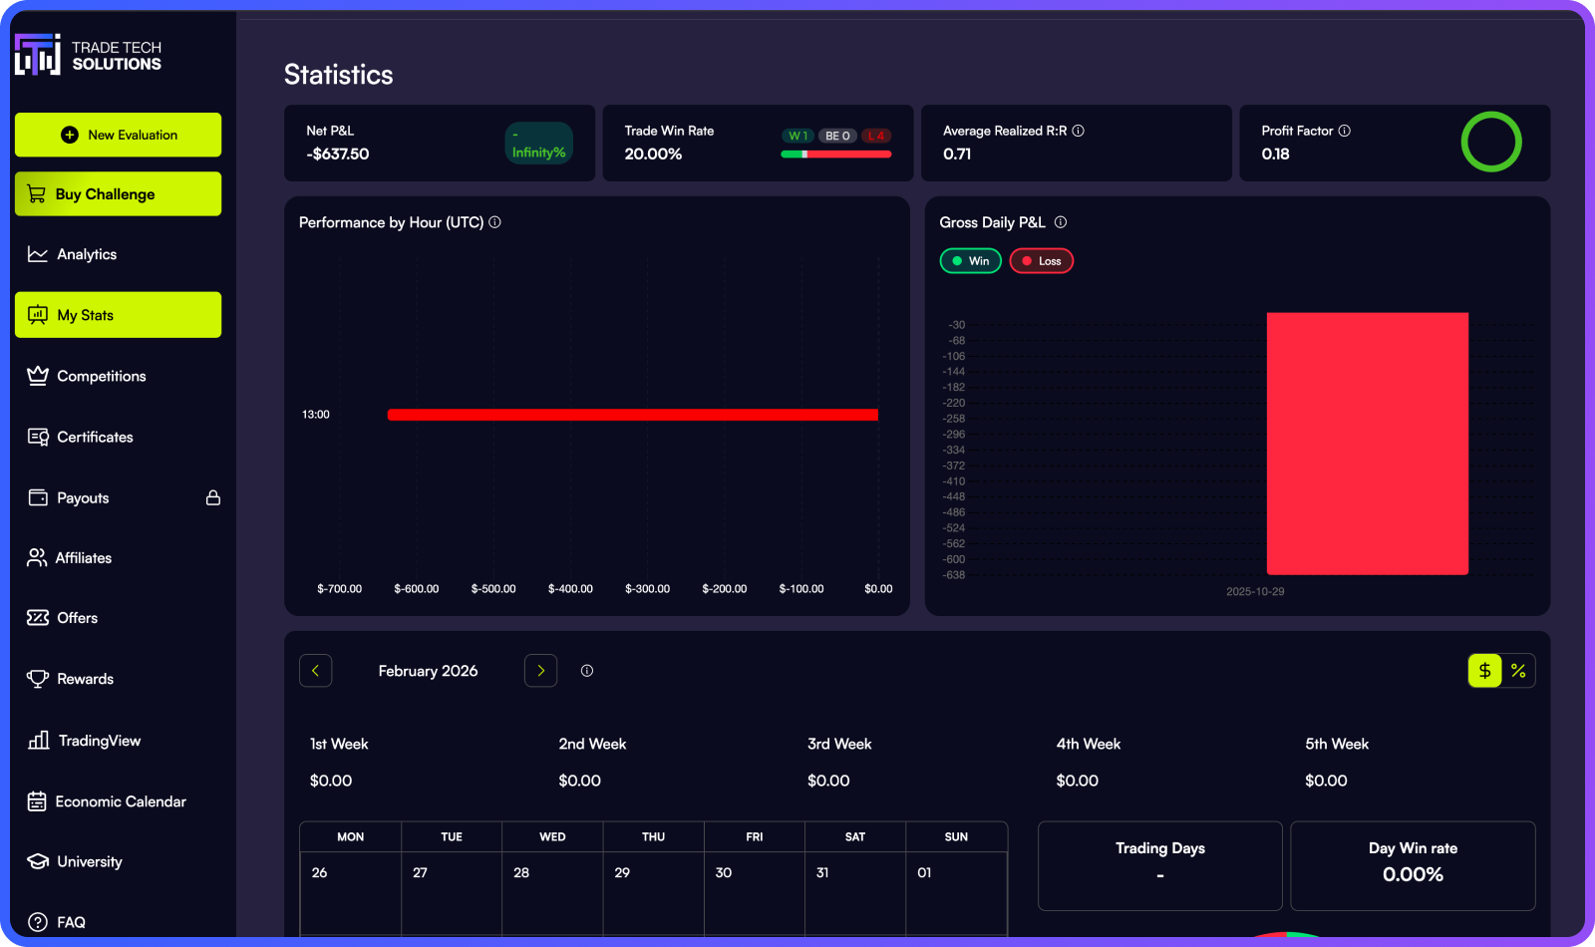
Task: Open the Analytics section from the sidebar
Action: pyautogui.click(x=85, y=254)
